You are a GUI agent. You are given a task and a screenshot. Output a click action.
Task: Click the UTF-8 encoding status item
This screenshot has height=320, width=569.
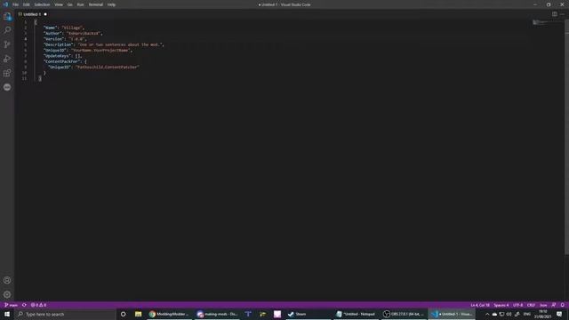517,305
